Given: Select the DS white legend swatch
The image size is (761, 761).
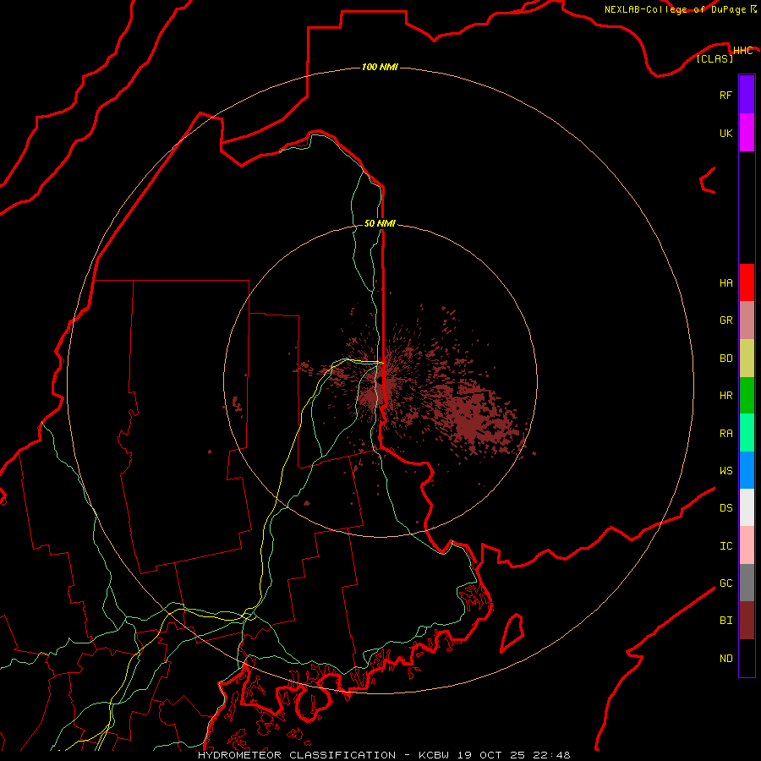Looking at the screenshot, I should coord(747,507).
